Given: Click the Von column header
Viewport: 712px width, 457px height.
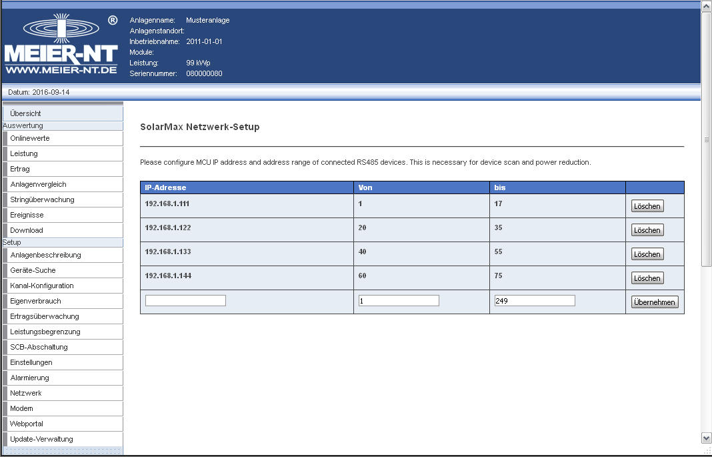Looking at the screenshot, I should click(x=421, y=187).
